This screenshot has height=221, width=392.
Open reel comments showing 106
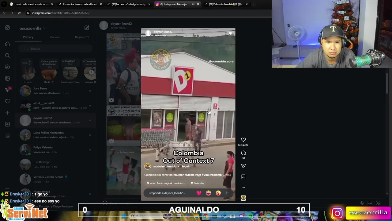pyautogui.click(x=243, y=153)
